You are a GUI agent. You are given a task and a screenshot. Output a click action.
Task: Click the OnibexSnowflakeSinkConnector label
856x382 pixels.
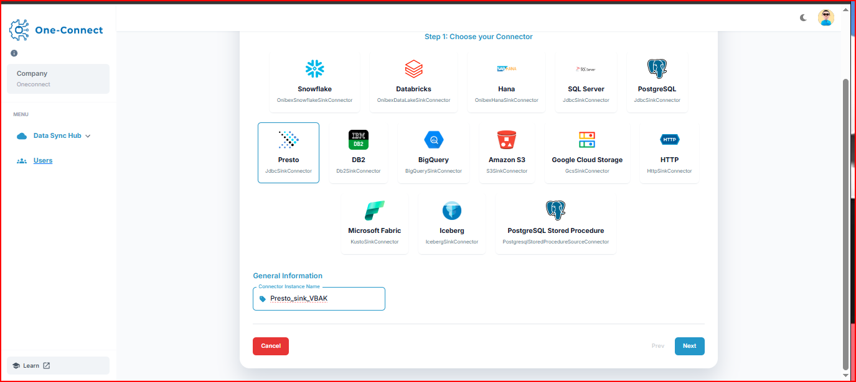pos(315,100)
